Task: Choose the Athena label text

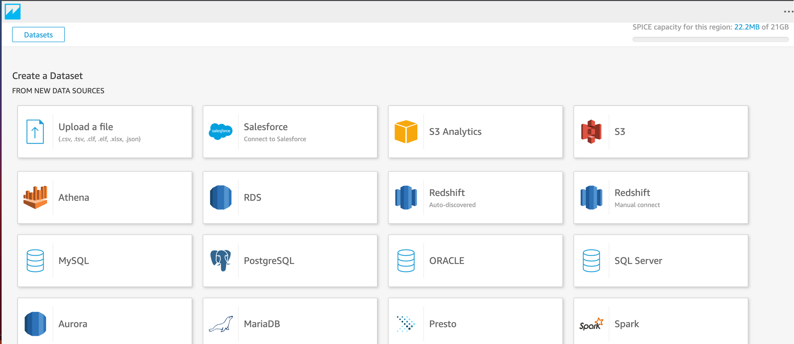Action: pos(74,197)
